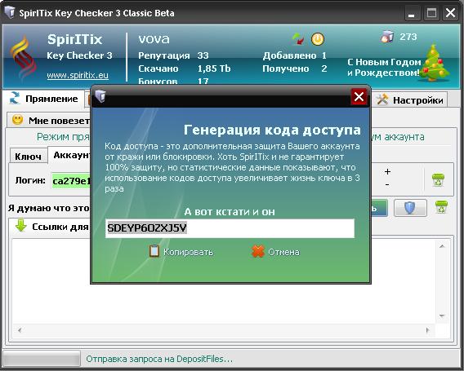464x371 pixels.
Task: Click the upper green recycle bin icon
Action: point(438,180)
